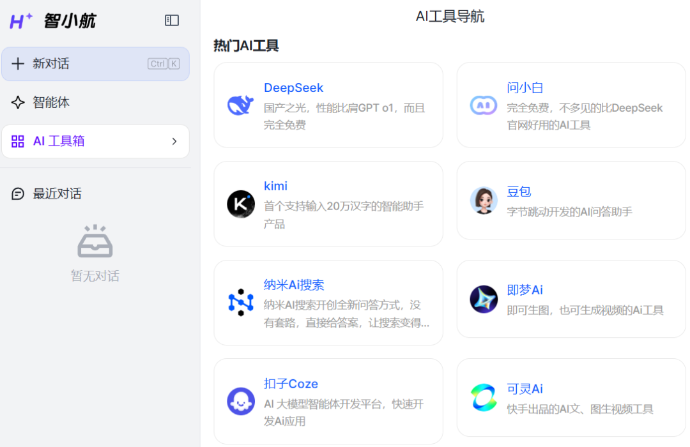Click the 豆包 avatar icon
This screenshot has width=690, height=447.
pos(484,200)
